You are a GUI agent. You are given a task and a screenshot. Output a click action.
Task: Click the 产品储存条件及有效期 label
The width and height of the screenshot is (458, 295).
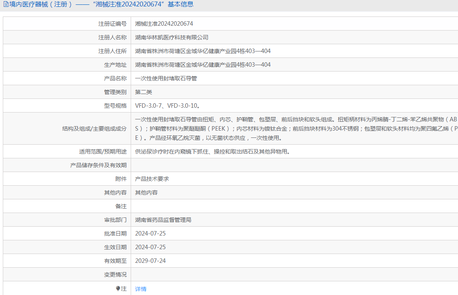pos(99,165)
